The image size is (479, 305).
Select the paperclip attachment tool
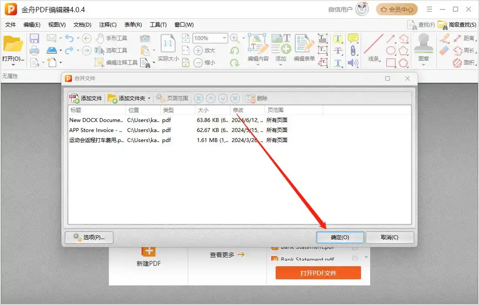353,51
